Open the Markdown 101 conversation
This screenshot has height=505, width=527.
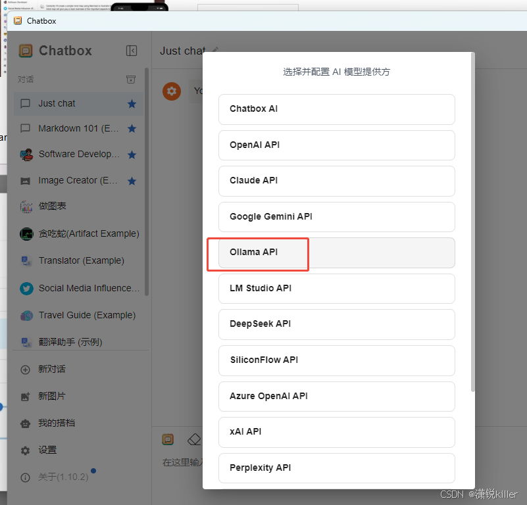(x=79, y=128)
